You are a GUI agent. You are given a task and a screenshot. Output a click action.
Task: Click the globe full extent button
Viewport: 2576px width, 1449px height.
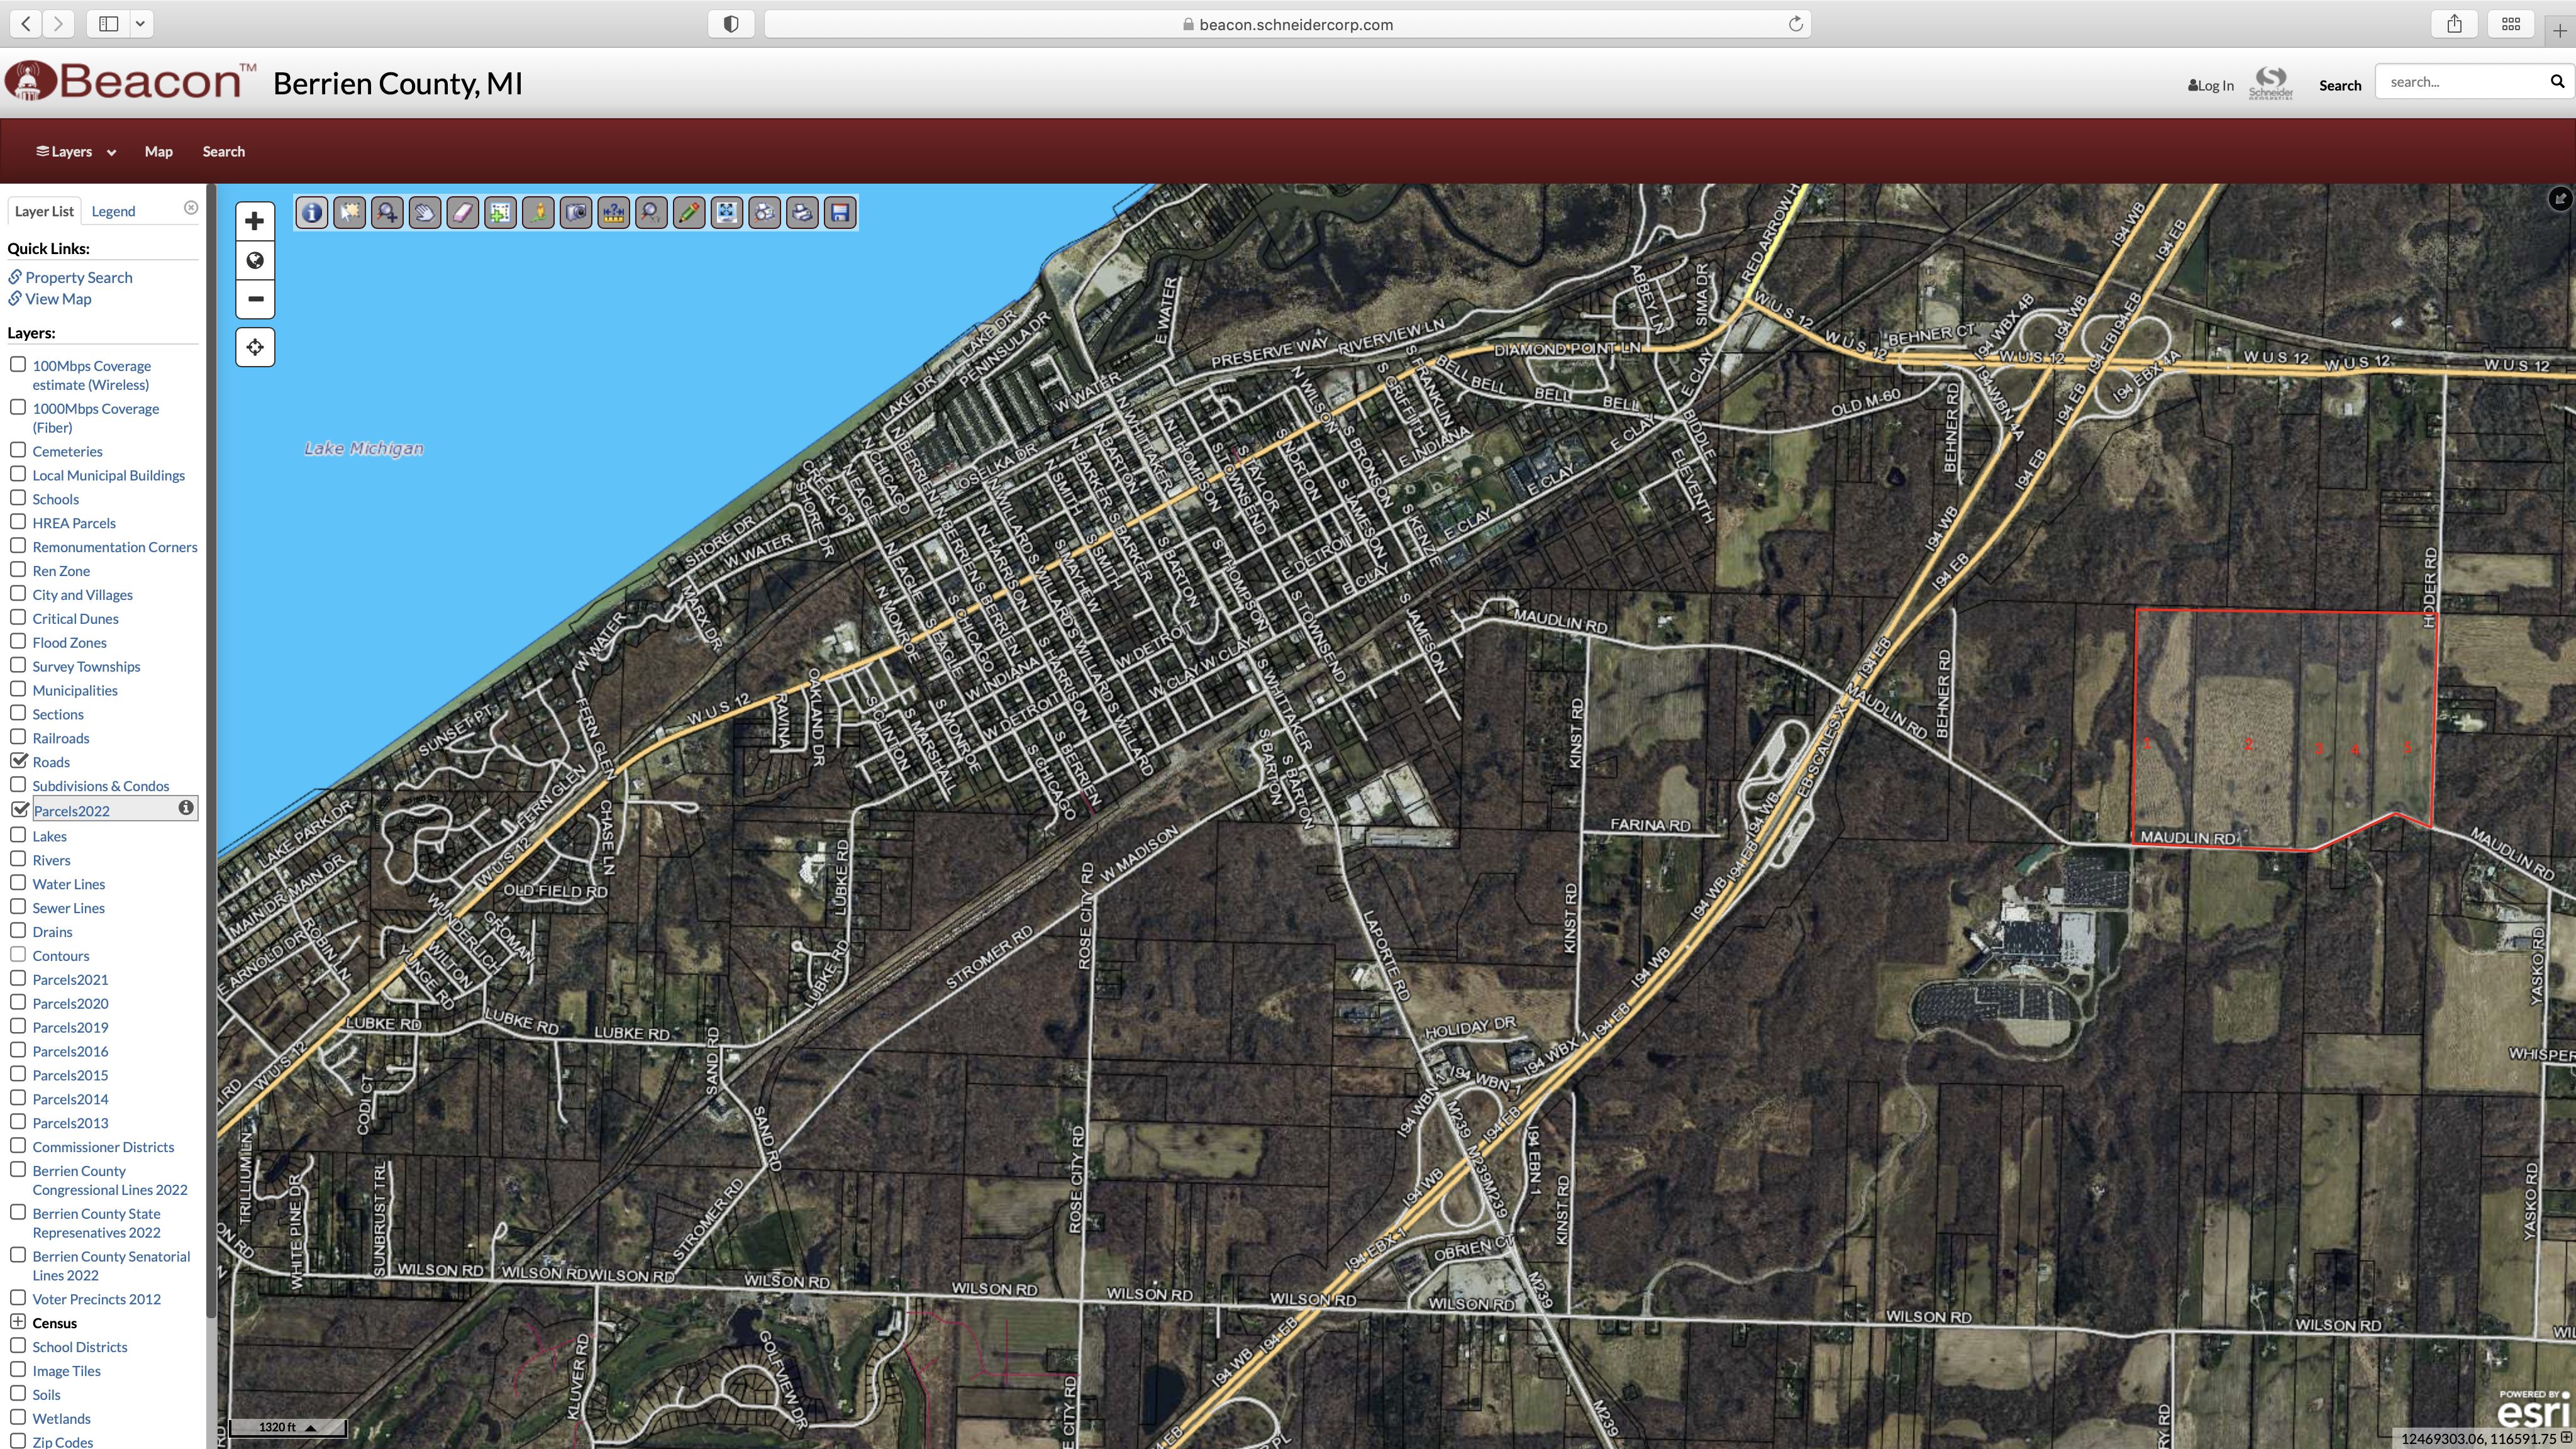click(255, 260)
